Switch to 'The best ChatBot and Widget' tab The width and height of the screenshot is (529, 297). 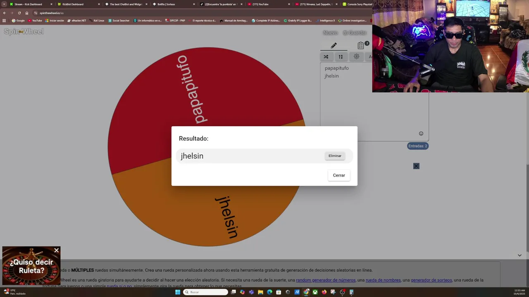(126, 4)
